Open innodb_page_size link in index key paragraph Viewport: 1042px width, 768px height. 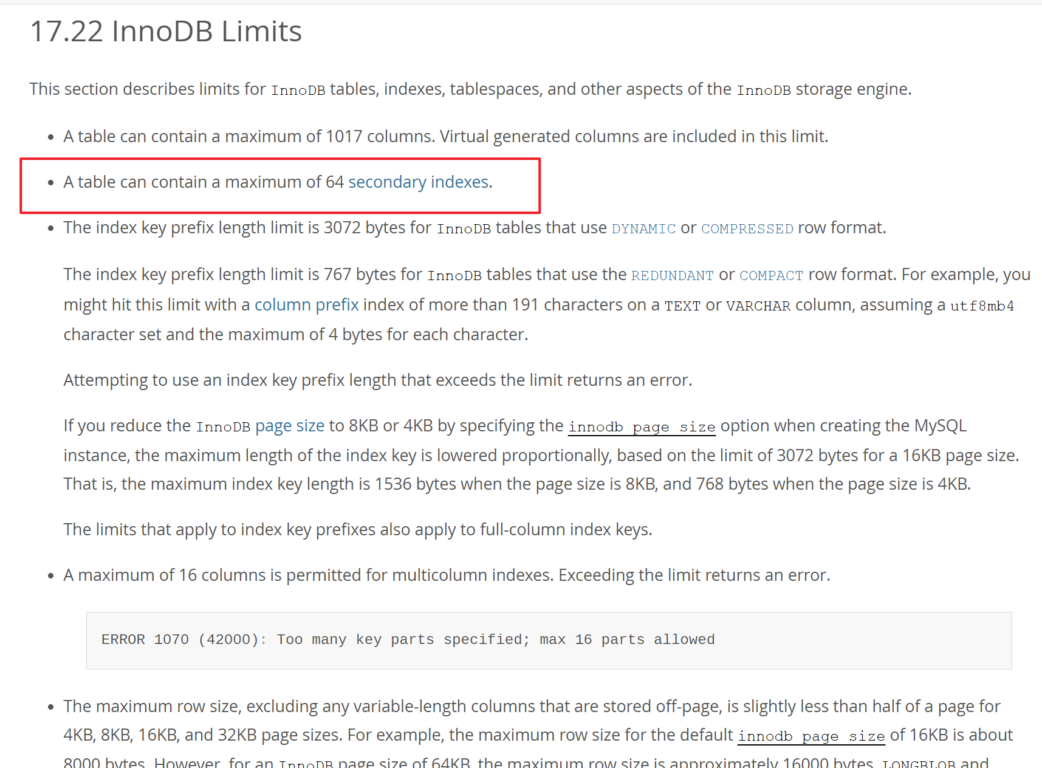click(x=642, y=427)
